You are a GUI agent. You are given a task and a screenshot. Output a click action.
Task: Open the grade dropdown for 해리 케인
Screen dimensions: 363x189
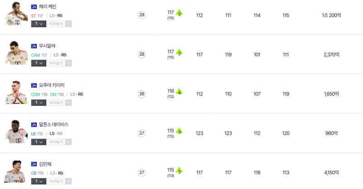(x=39, y=24)
